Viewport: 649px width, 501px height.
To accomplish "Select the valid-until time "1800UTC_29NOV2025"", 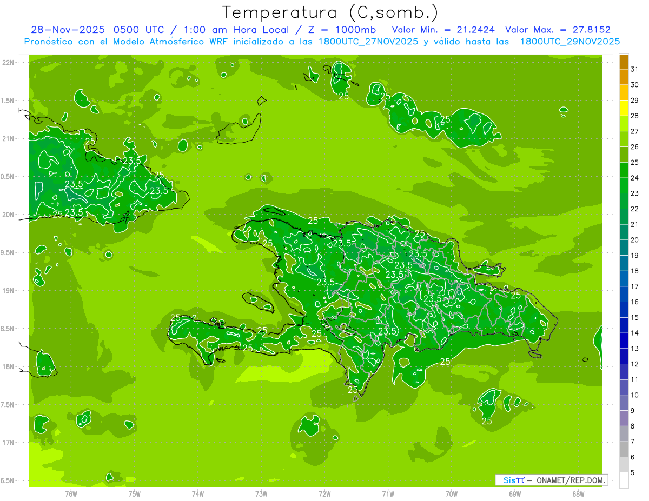I will (569, 42).
